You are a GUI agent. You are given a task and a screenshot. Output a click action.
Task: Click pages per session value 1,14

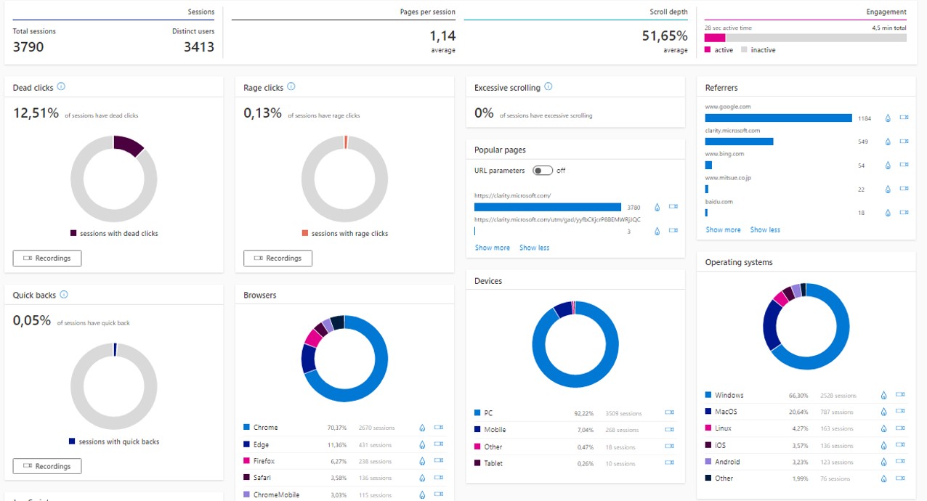[442, 36]
